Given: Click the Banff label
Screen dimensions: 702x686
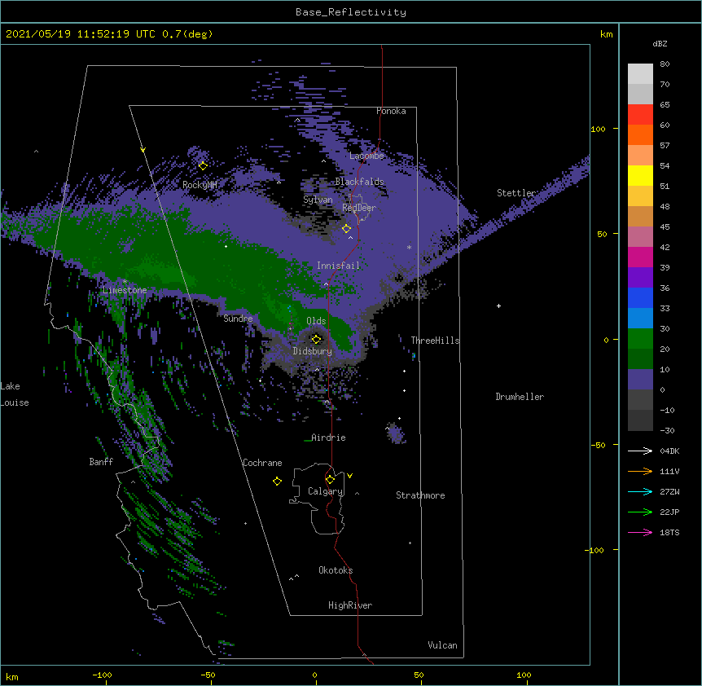Looking at the screenshot, I should click(101, 462).
